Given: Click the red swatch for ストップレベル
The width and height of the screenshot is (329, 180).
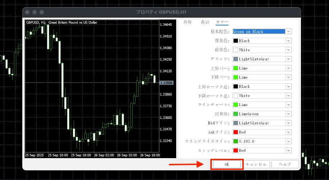Looking at the screenshot, I should coord(236,151).
